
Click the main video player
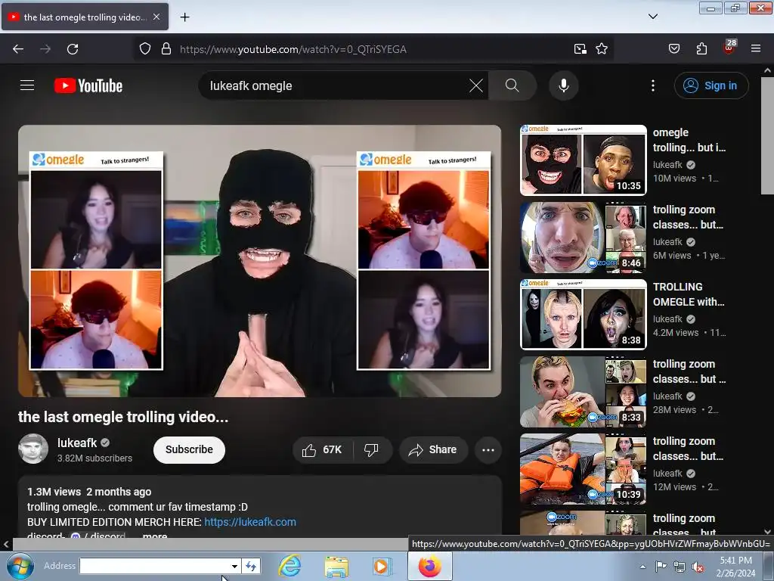tap(260, 261)
